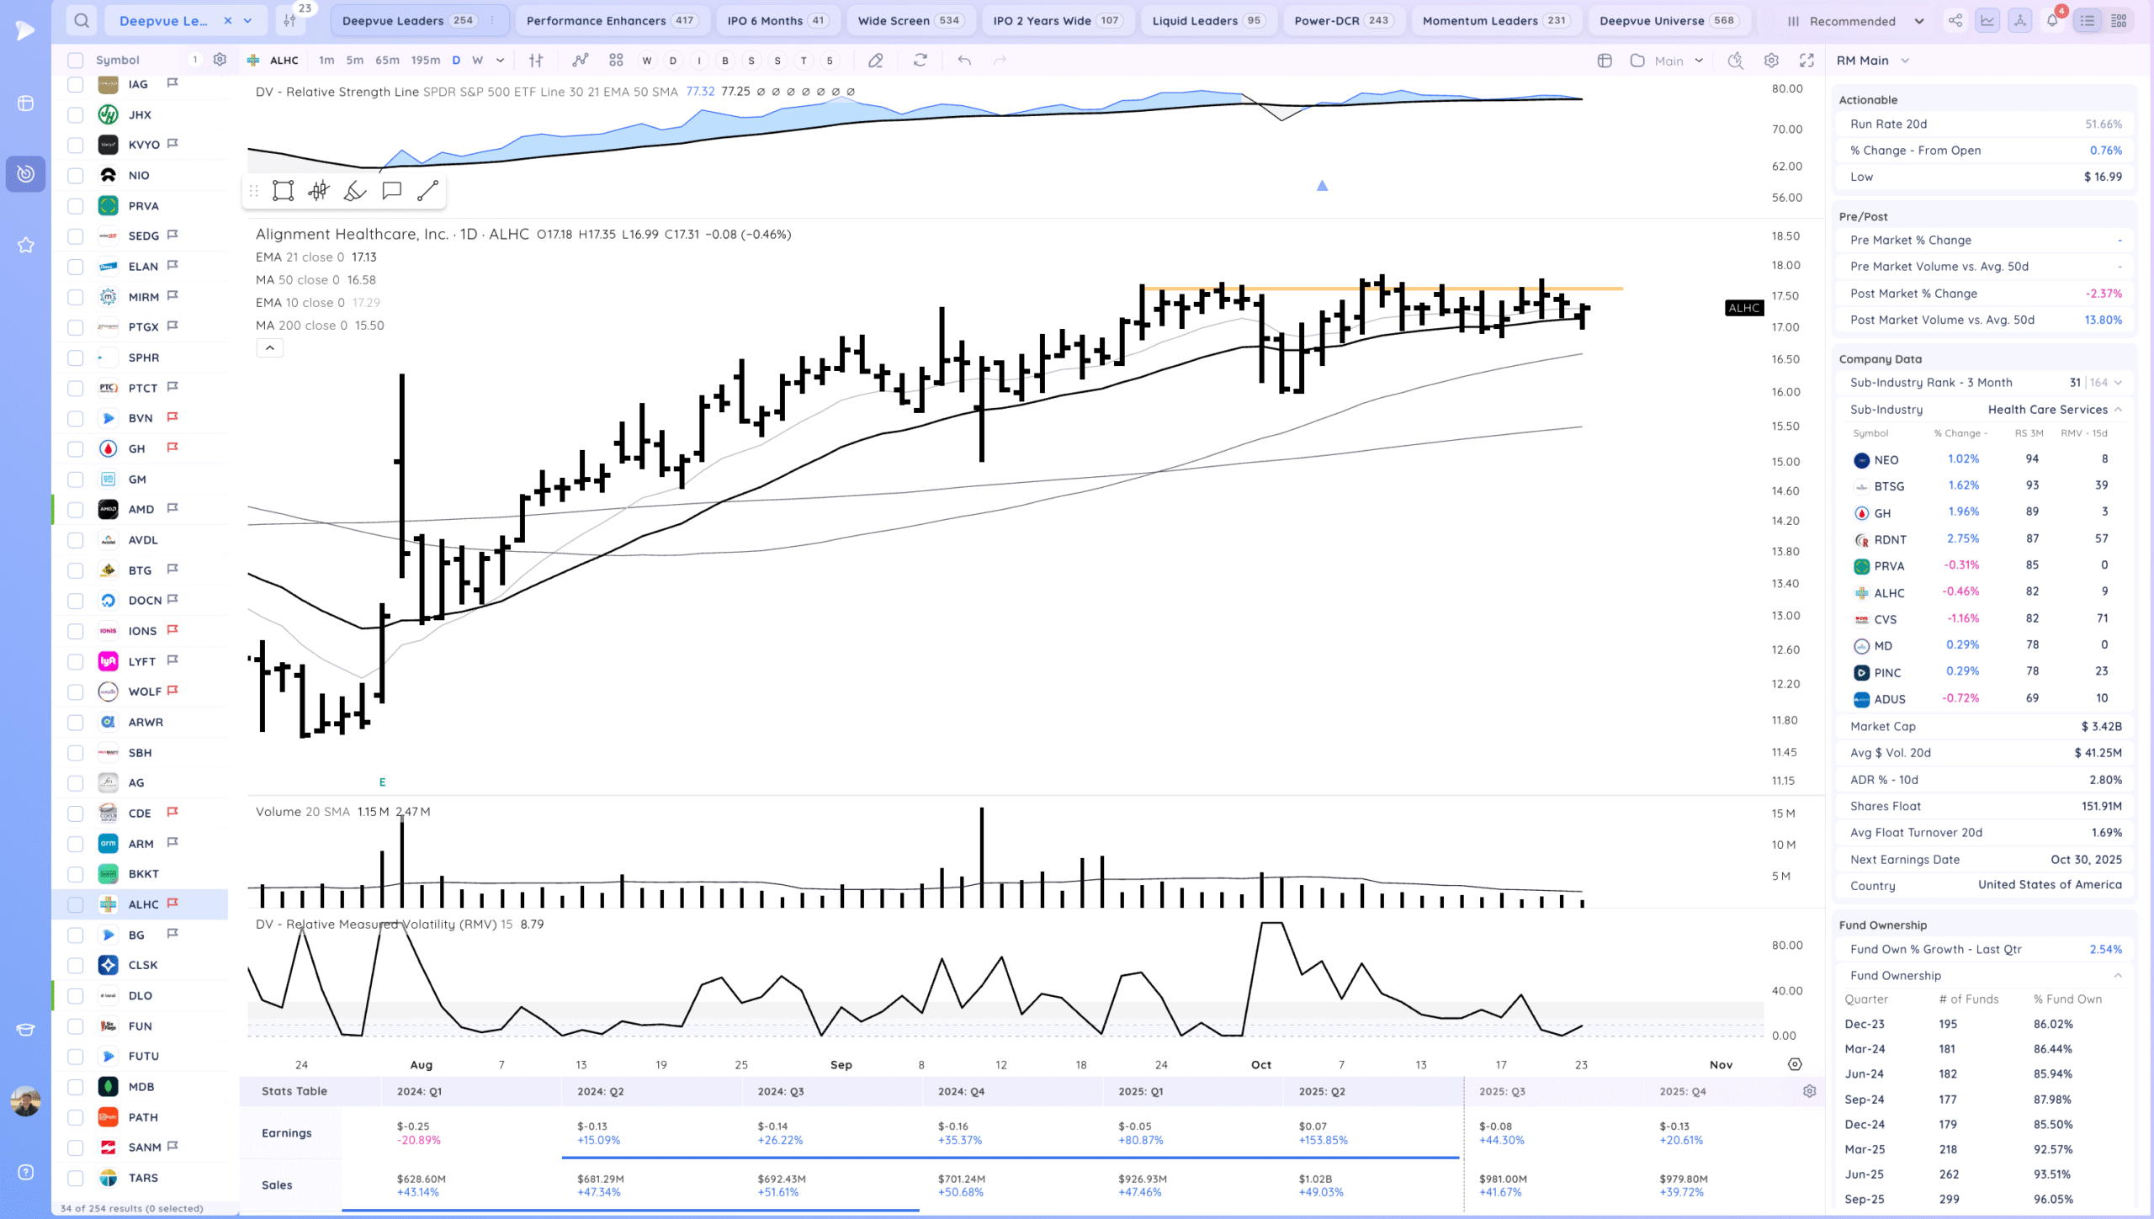Click the eraser icon in chart toolbar
The width and height of the screenshot is (2154, 1219).
[875, 61]
